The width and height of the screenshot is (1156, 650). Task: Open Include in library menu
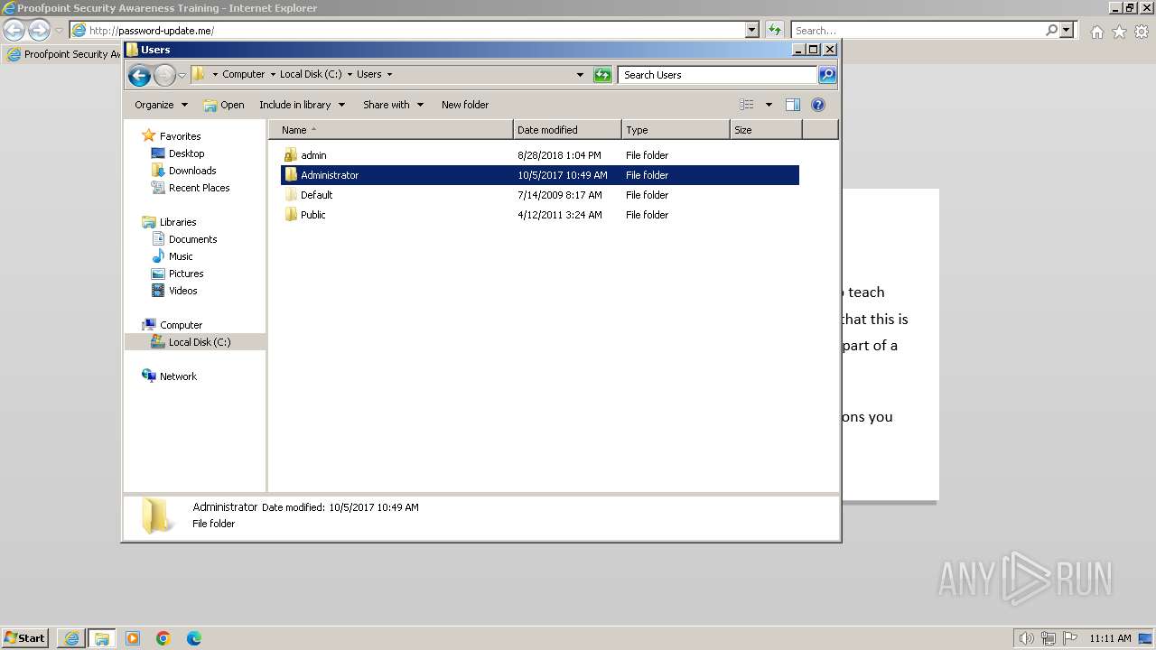coord(302,105)
